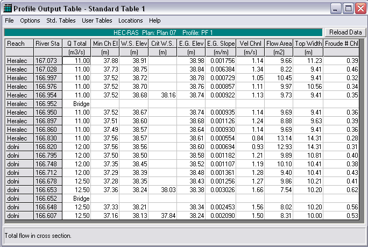Open the User Tables menu
Screen dimensions: 368x247
click(x=97, y=20)
